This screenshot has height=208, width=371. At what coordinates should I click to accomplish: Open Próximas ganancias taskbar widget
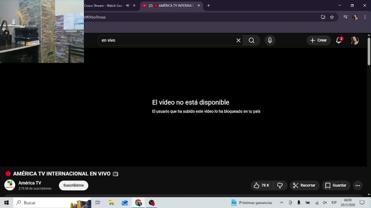point(252,203)
